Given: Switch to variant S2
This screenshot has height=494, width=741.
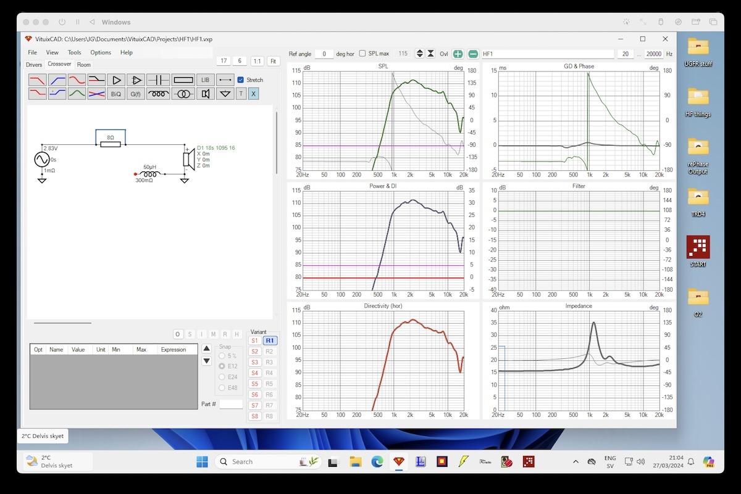Looking at the screenshot, I should [254, 352].
